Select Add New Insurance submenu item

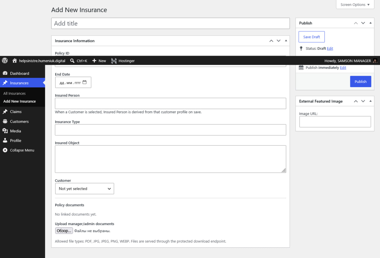point(20,101)
